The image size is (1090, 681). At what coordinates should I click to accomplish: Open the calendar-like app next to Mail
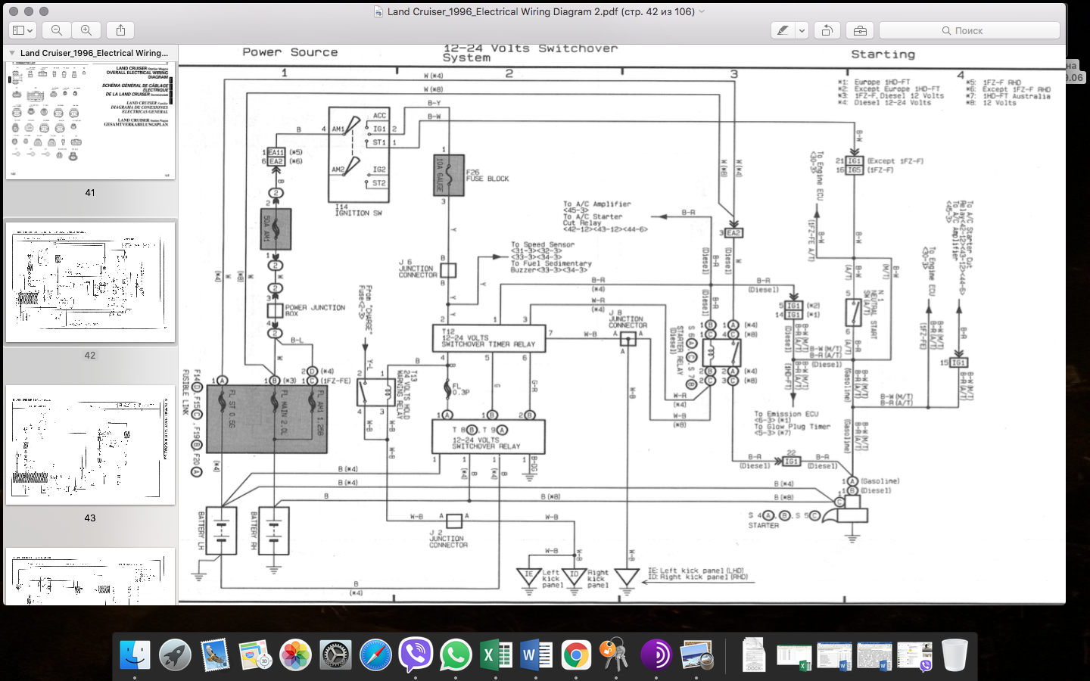(255, 655)
